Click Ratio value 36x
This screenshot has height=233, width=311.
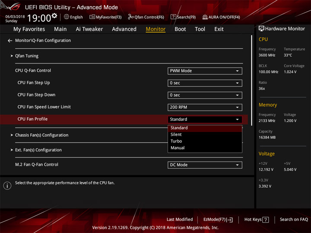coord(262,88)
